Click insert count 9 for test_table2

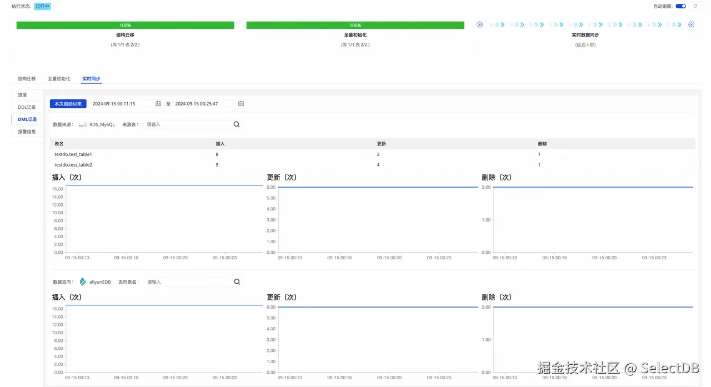click(217, 165)
